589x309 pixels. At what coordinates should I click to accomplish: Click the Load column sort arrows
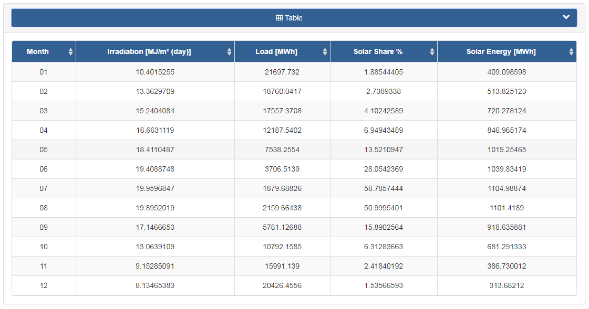click(325, 52)
